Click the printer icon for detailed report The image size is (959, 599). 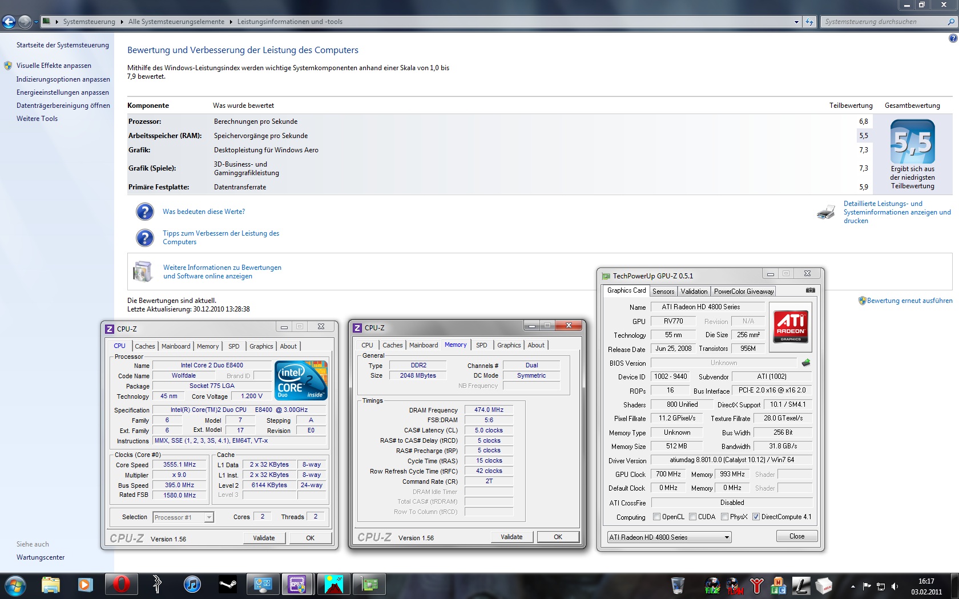[x=825, y=213]
